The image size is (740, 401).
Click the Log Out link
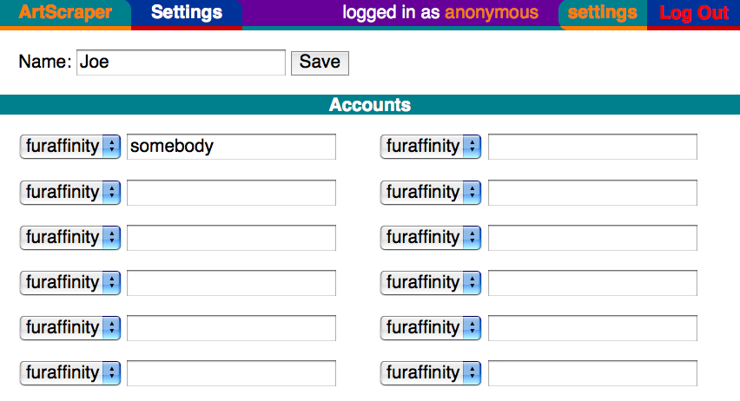point(694,13)
